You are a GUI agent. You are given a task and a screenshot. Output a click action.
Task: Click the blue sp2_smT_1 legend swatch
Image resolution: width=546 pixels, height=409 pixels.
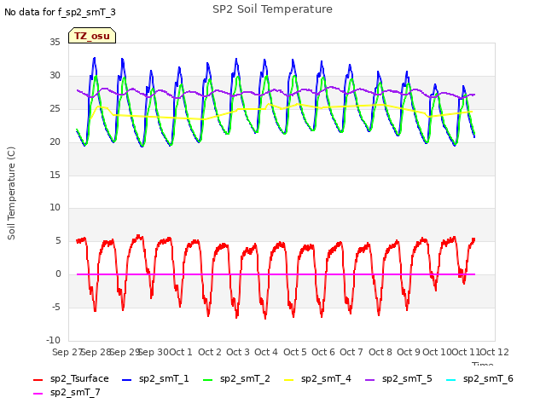127,380
